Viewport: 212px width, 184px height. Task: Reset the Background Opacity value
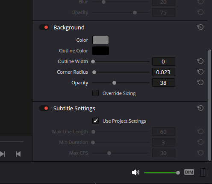200,83
